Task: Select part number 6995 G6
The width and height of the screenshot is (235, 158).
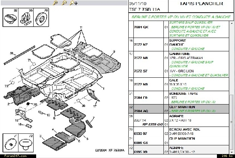Action: 141,143
